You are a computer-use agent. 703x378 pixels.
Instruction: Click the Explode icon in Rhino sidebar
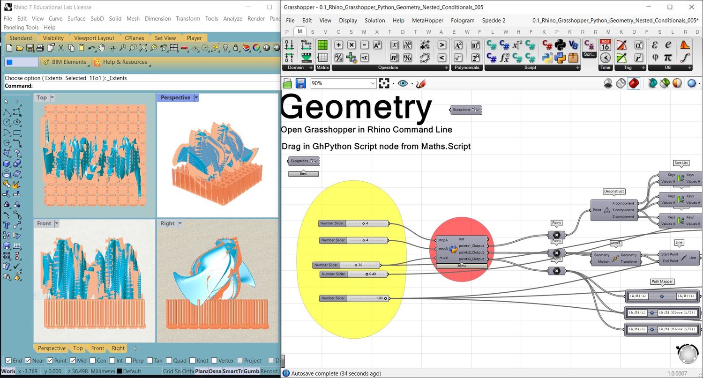click(16, 185)
